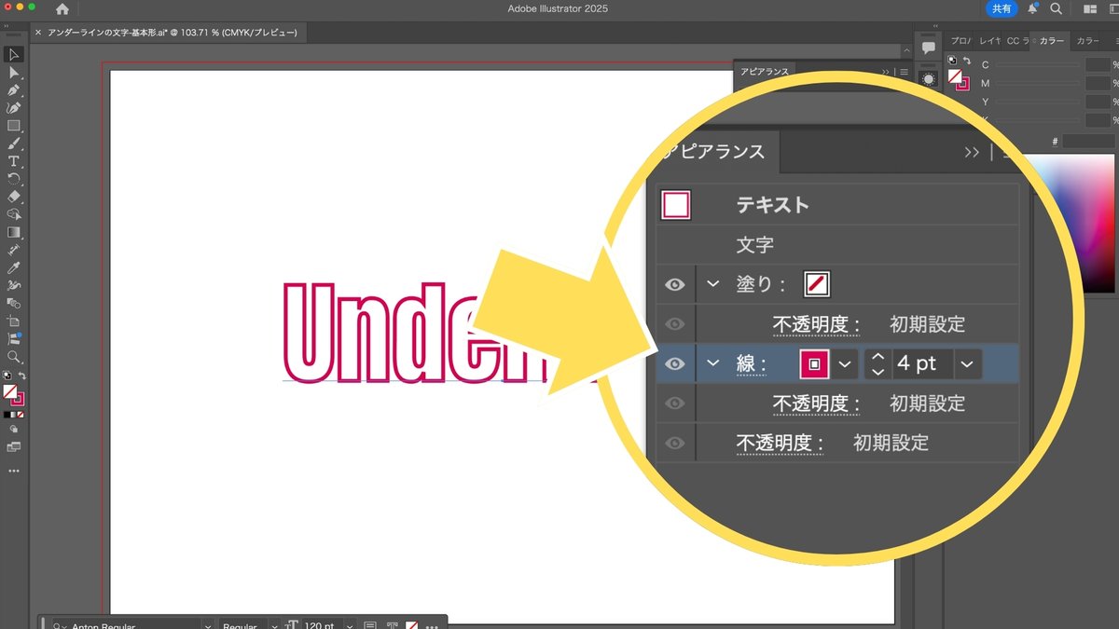Pick the Rectangle tool
Screen dimensions: 1119x629
coord(14,126)
